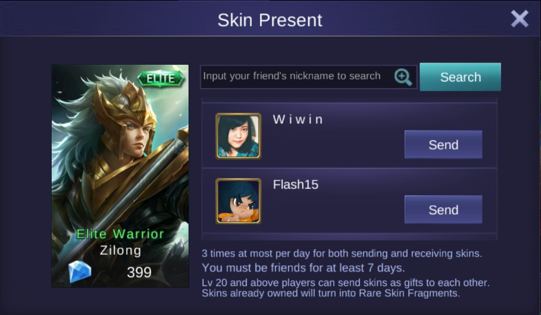Click the Search button
Image resolution: width=541 pixels, height=315 pixels.
point(460,77)
